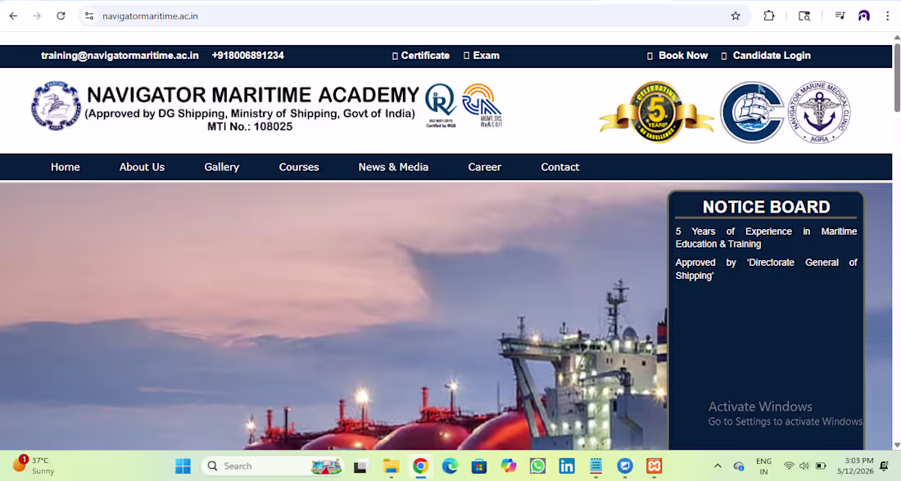This screenshot has width=901, height=481.
Task: Go back with the browser back arrow
Action: click(x=13, y=16)
